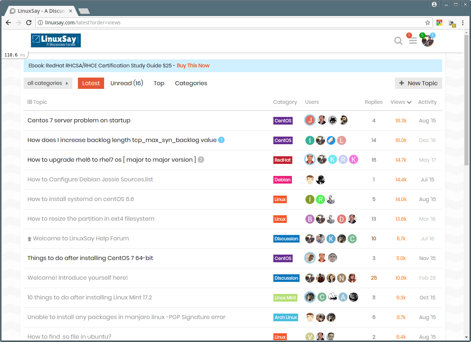
Task: Open the forum search magnifier icon
Action: coord(398,41)
